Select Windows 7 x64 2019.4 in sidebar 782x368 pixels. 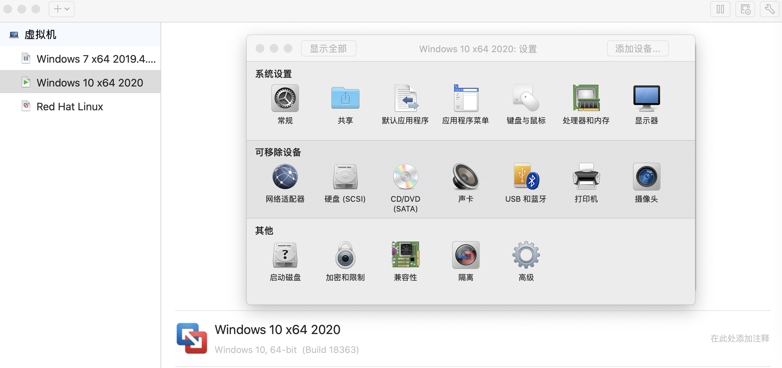[80, 59]
